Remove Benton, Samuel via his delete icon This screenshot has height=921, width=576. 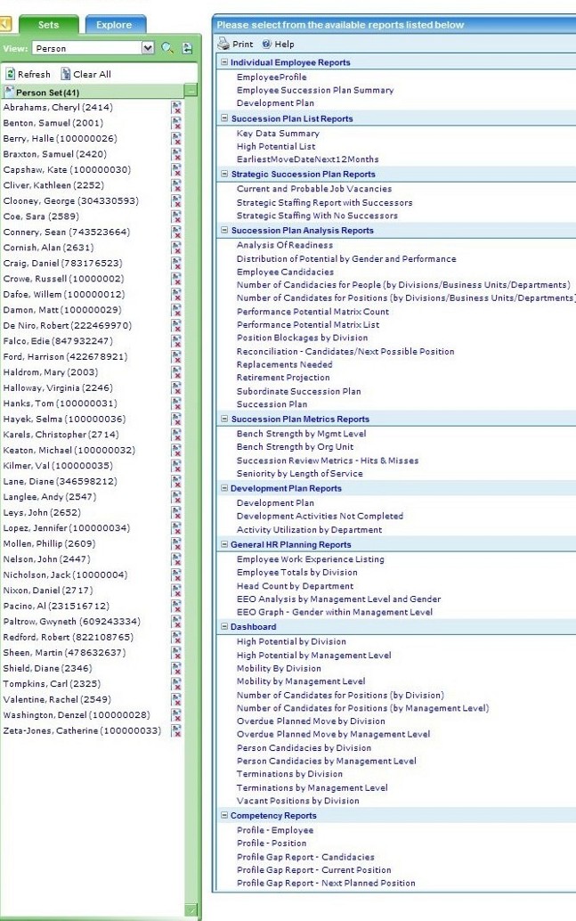pos(176,123)
